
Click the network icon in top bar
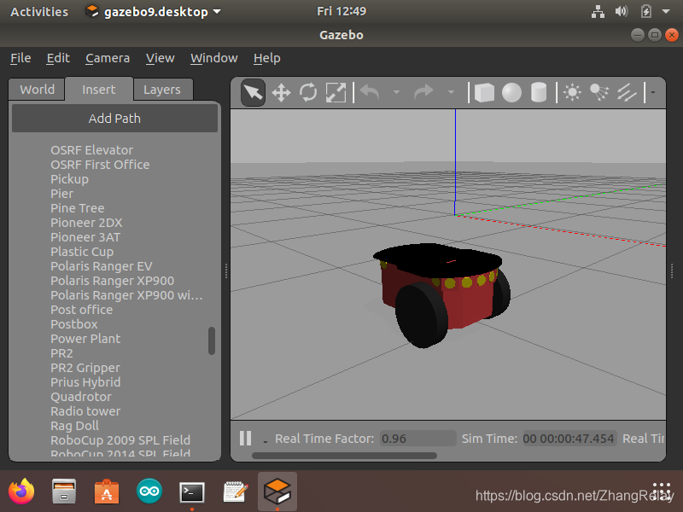coord(598,11)
